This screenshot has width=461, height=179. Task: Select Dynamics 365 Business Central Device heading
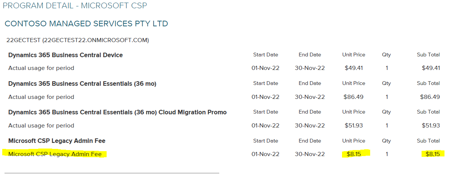tap(65, 55)
